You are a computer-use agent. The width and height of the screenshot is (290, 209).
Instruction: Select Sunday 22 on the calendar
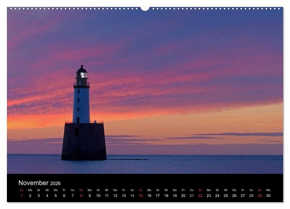[200, 196]
